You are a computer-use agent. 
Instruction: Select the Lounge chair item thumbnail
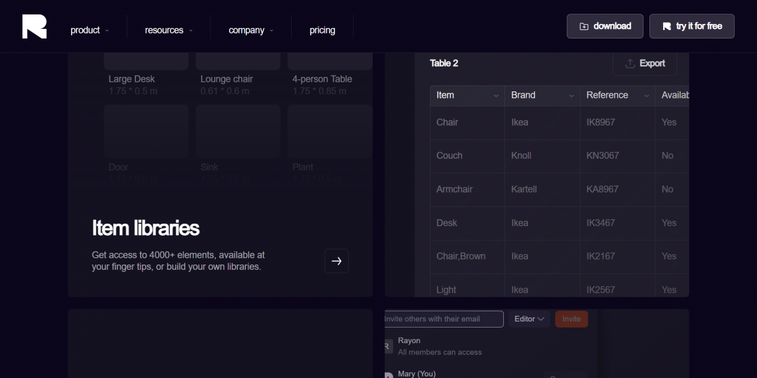click(238, 61)
